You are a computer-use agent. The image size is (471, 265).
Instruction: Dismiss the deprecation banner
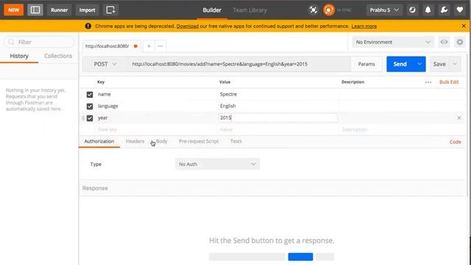pyautogui.click(x=464, y=26)
